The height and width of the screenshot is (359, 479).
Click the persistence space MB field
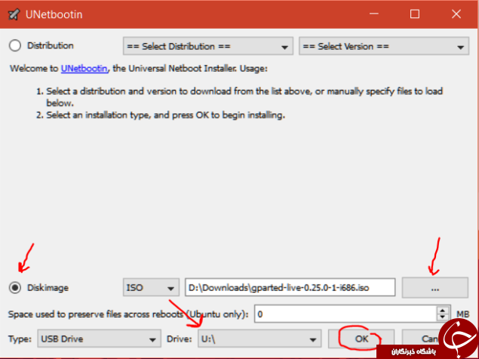346,314
